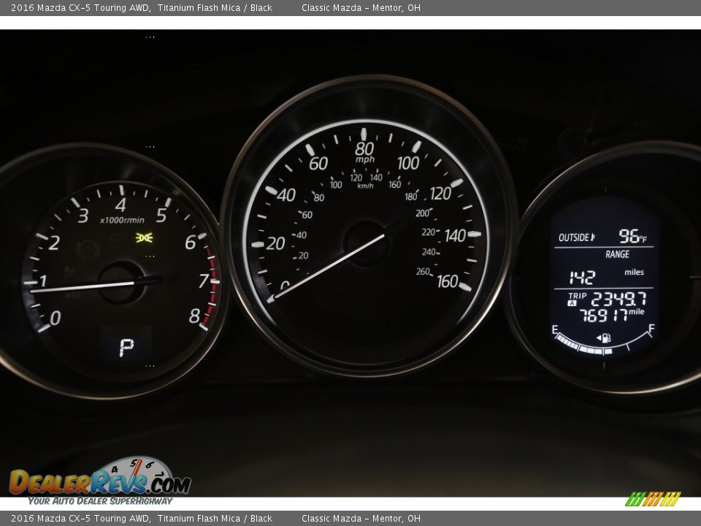
Task: Click the x1000r/min label on the tachometer
Action: (x=122, y=220)
